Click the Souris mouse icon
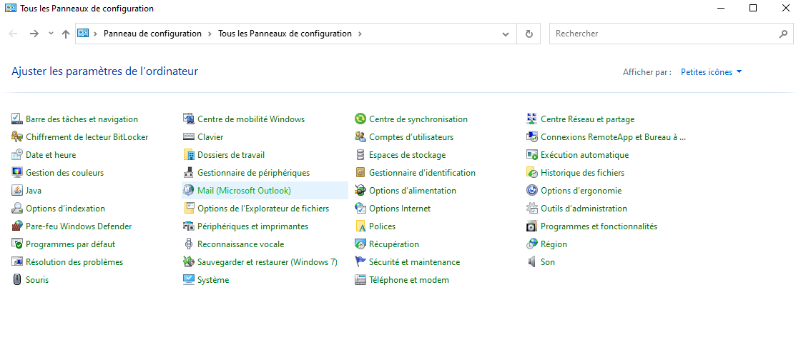 coord(17,280)
